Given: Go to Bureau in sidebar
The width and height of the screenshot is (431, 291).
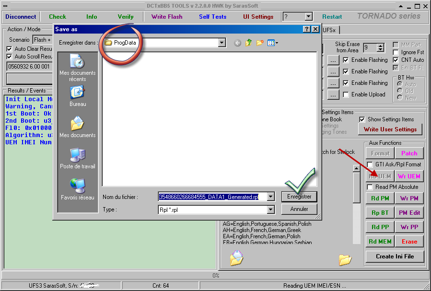Looking at the screenshot, I should (78, 96).
